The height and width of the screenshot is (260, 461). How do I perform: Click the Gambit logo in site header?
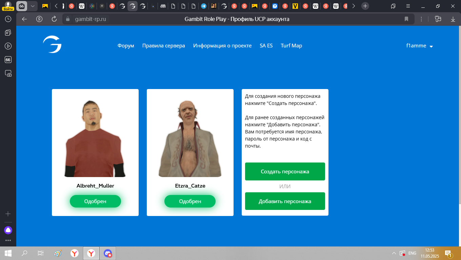point(52,45)
